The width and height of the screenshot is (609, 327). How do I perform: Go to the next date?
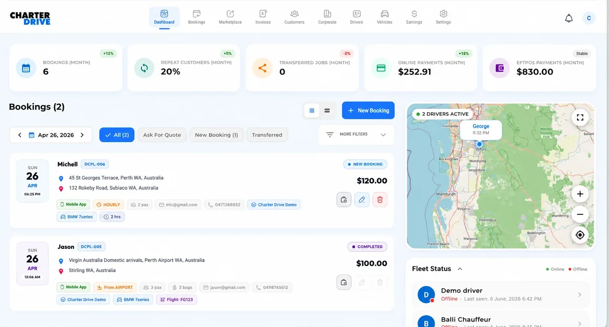pos(82,135)
